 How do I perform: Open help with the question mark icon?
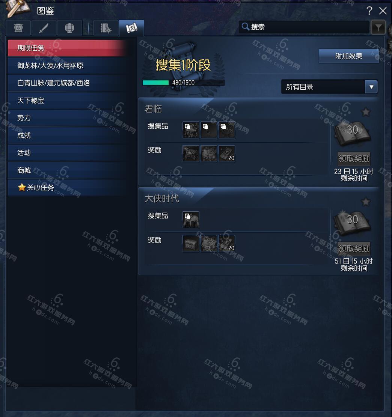tap(369, 11)
